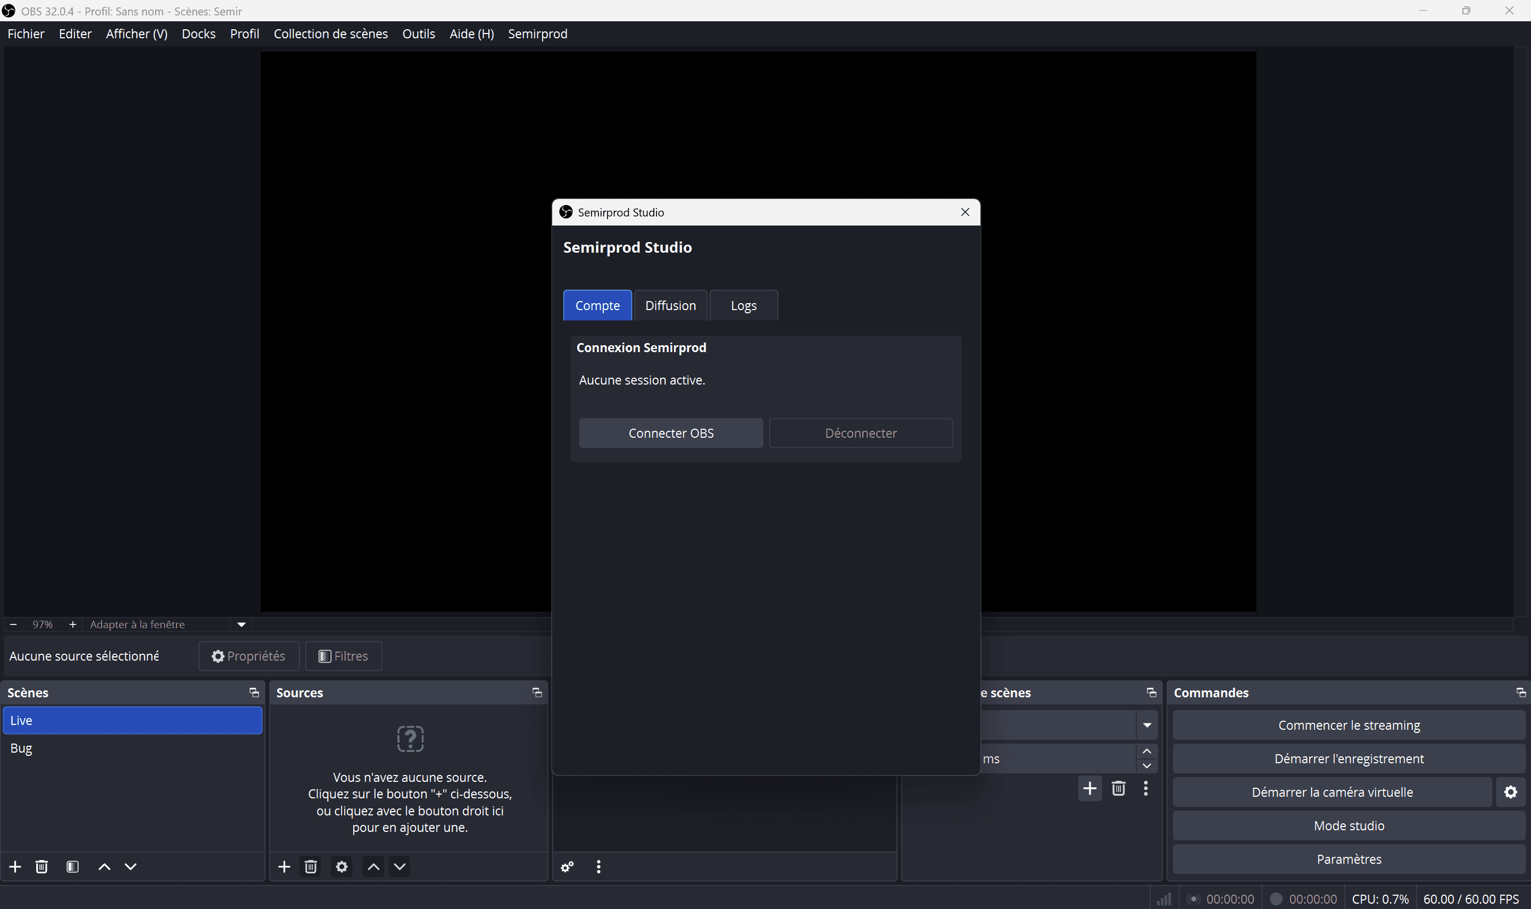This screenshot has height=909, width=1531.
Task: Zoom out the preview with minus
Action: coord(13,624)
